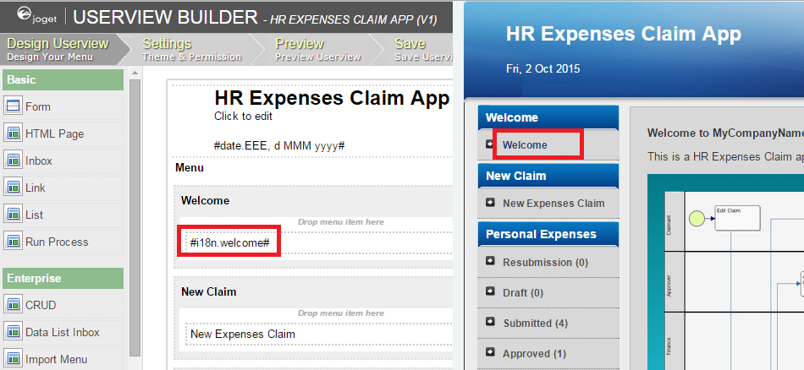Screen dimensions: 804x370
Task: Select the Link palette icon
Action: [13, 188]
